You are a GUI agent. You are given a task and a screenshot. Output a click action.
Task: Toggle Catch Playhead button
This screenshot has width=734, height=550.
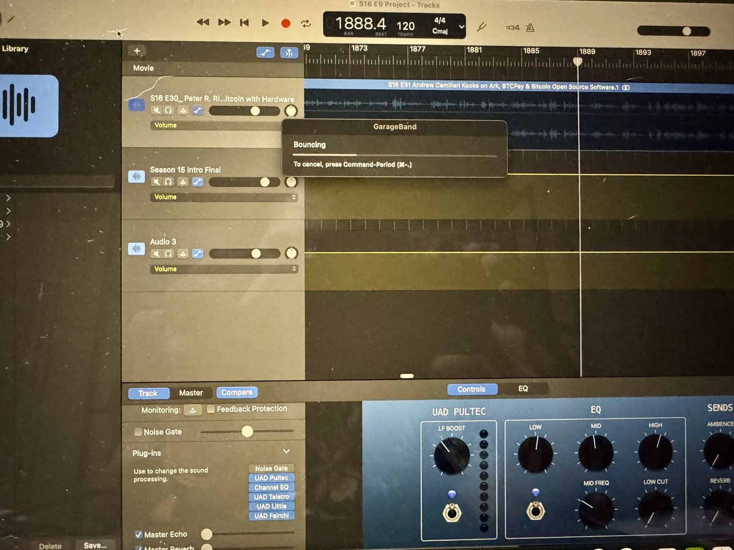[x=289, y=53]
